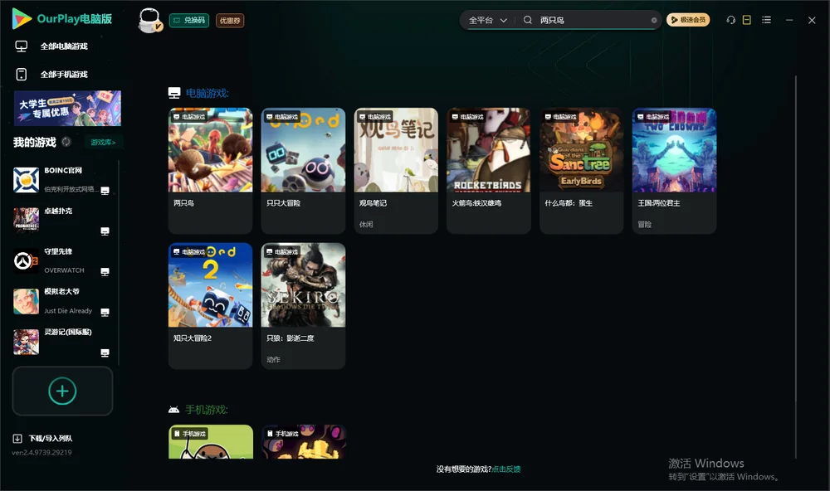Click the 模拟老大爷 game icon
The width and height of the screenshot is (830, 491).
26,301
